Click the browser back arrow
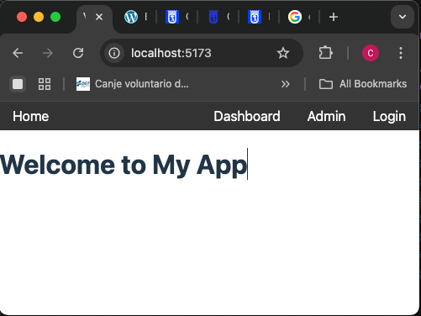Image resolution: width=421 pixels, height=316 pixels. pyautogui.click(x=18, y=53)
